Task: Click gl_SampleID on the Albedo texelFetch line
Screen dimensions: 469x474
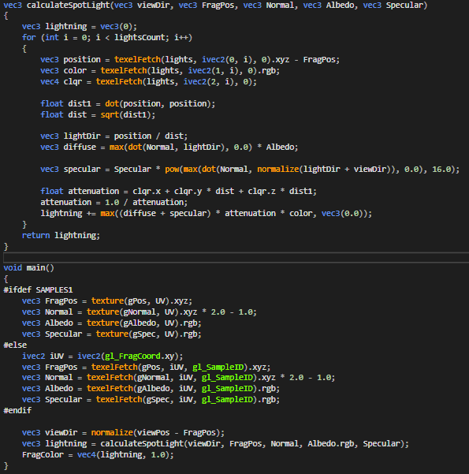Action: pos(227,389)
